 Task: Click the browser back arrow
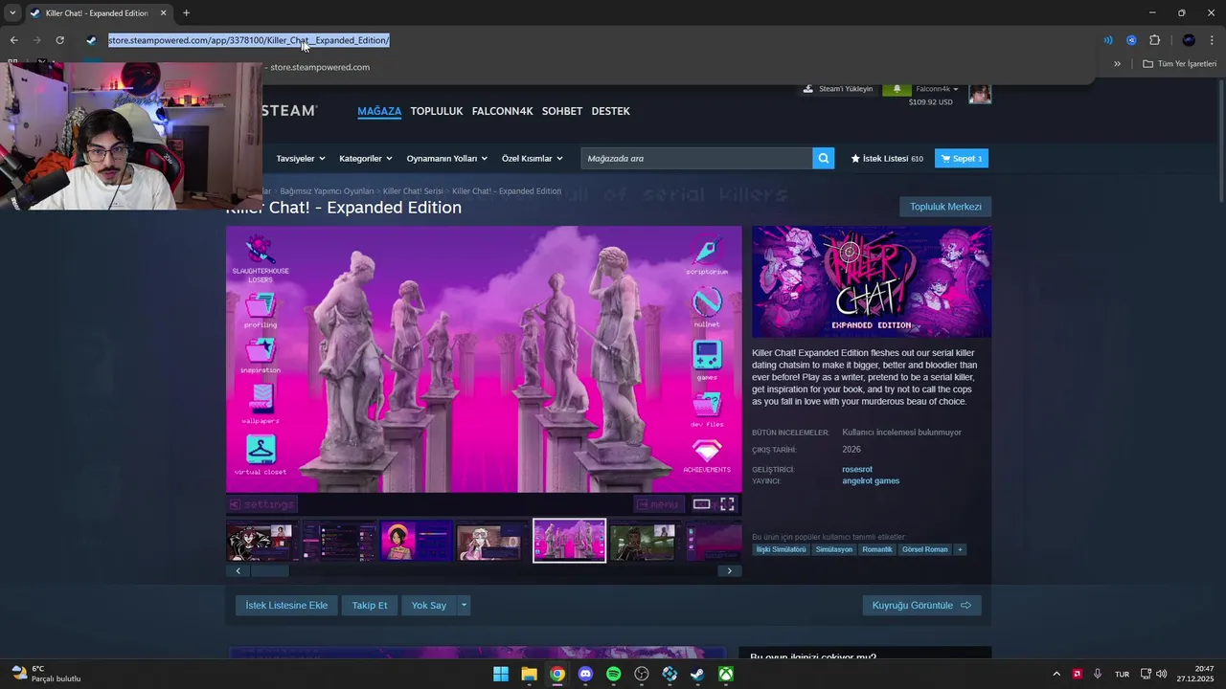pyautogui.click(x=13, y=40)
